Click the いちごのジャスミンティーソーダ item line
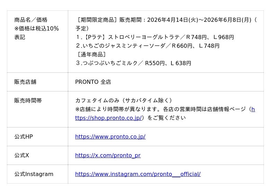The width and height of the screenshot is (277, 194). coord(147,46)
